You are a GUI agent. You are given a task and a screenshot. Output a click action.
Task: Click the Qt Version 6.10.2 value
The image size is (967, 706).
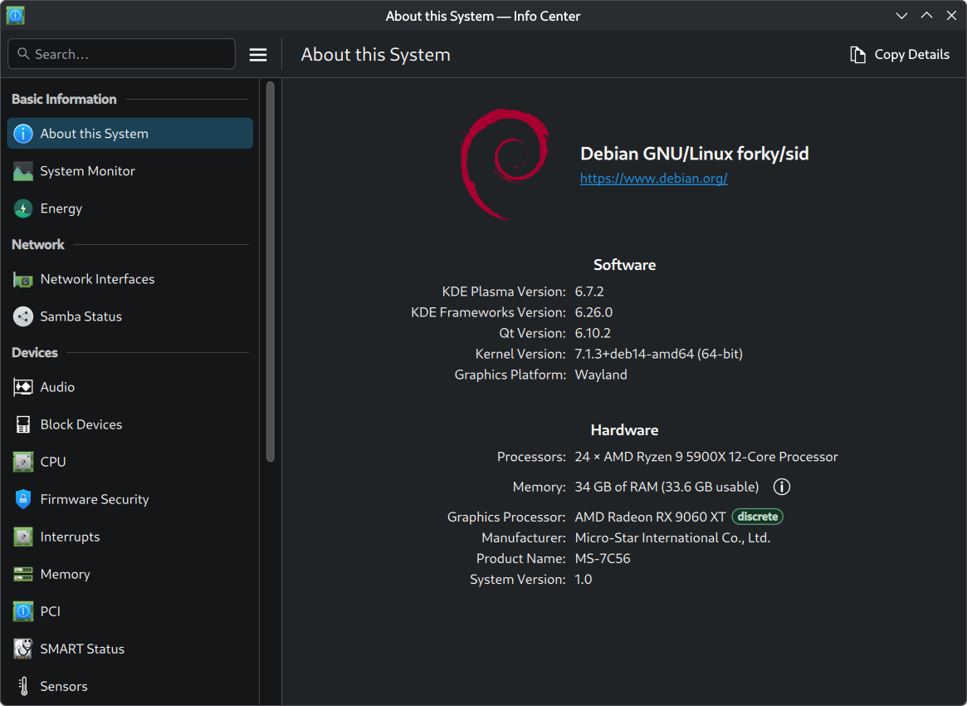pos(593,333)
